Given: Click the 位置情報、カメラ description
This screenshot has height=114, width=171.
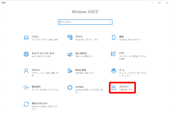Looking at the screenshot, I should click(x=126, y=90).
